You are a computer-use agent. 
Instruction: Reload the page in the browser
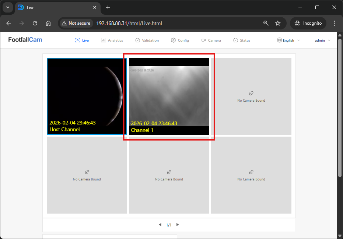coord(35,23)
